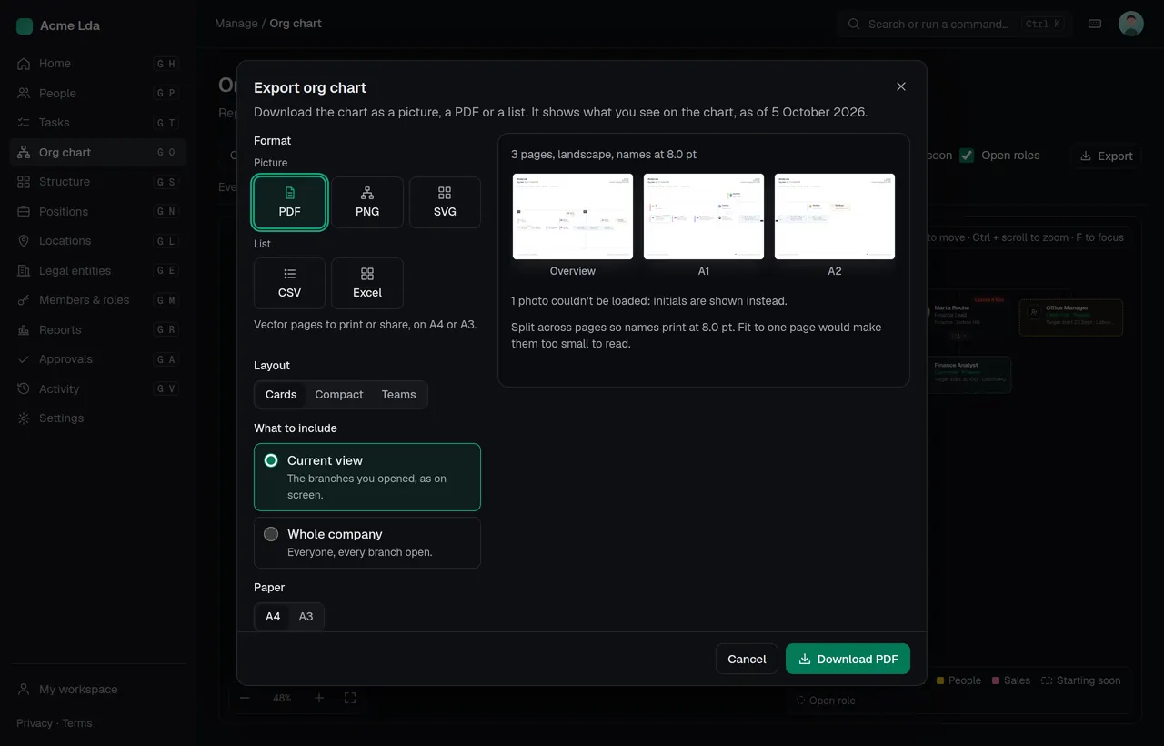Viewport: 1164px width, 746px height.
Task: Select the CSV list format
Action: coord(289,283)
